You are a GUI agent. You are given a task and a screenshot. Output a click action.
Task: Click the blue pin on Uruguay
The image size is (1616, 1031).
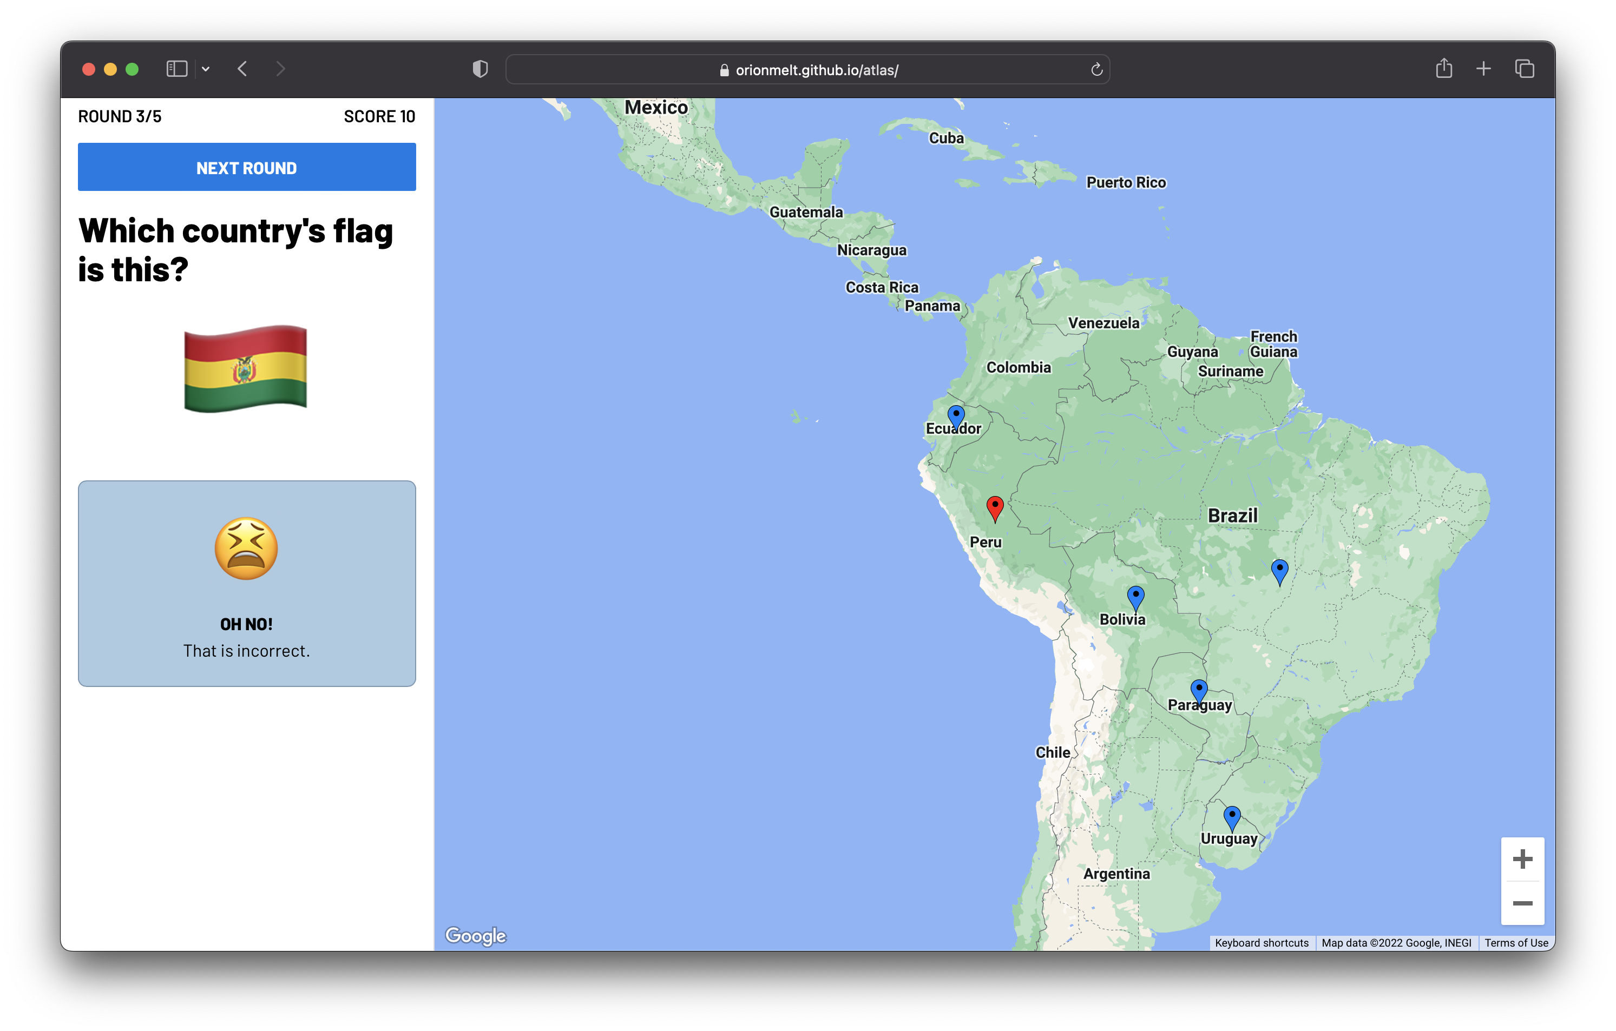click(x=1231, y=817)
